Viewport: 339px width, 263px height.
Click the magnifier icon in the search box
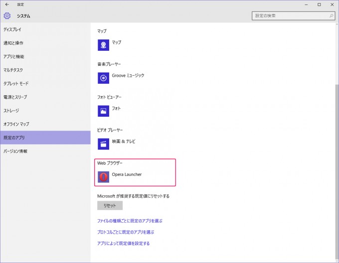click(x=331, y=16)
